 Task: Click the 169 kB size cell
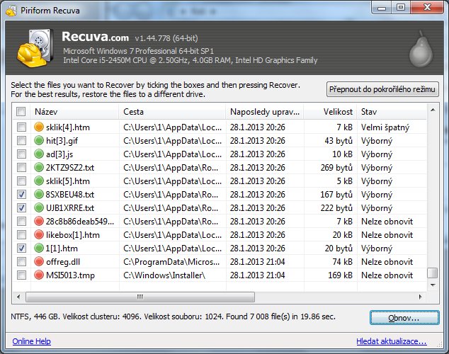pyautogui.click(x=340, y=275)
